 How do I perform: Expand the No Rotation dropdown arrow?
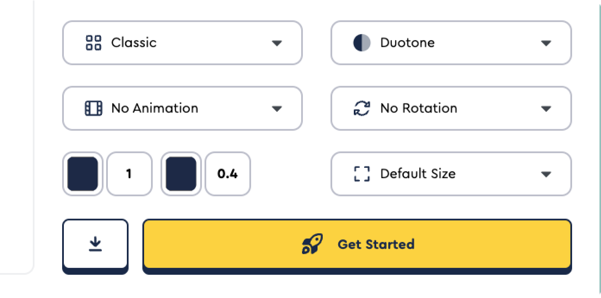click(546, 108)
